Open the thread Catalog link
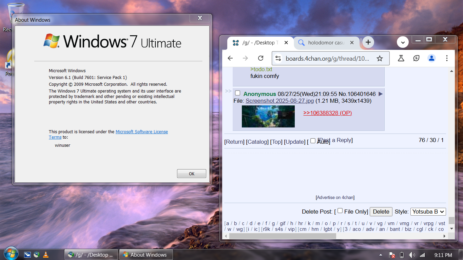 257,142
